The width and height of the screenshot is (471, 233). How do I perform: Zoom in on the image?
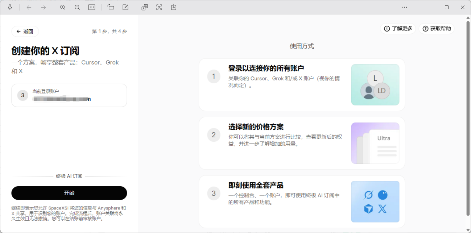pos(63,7)
